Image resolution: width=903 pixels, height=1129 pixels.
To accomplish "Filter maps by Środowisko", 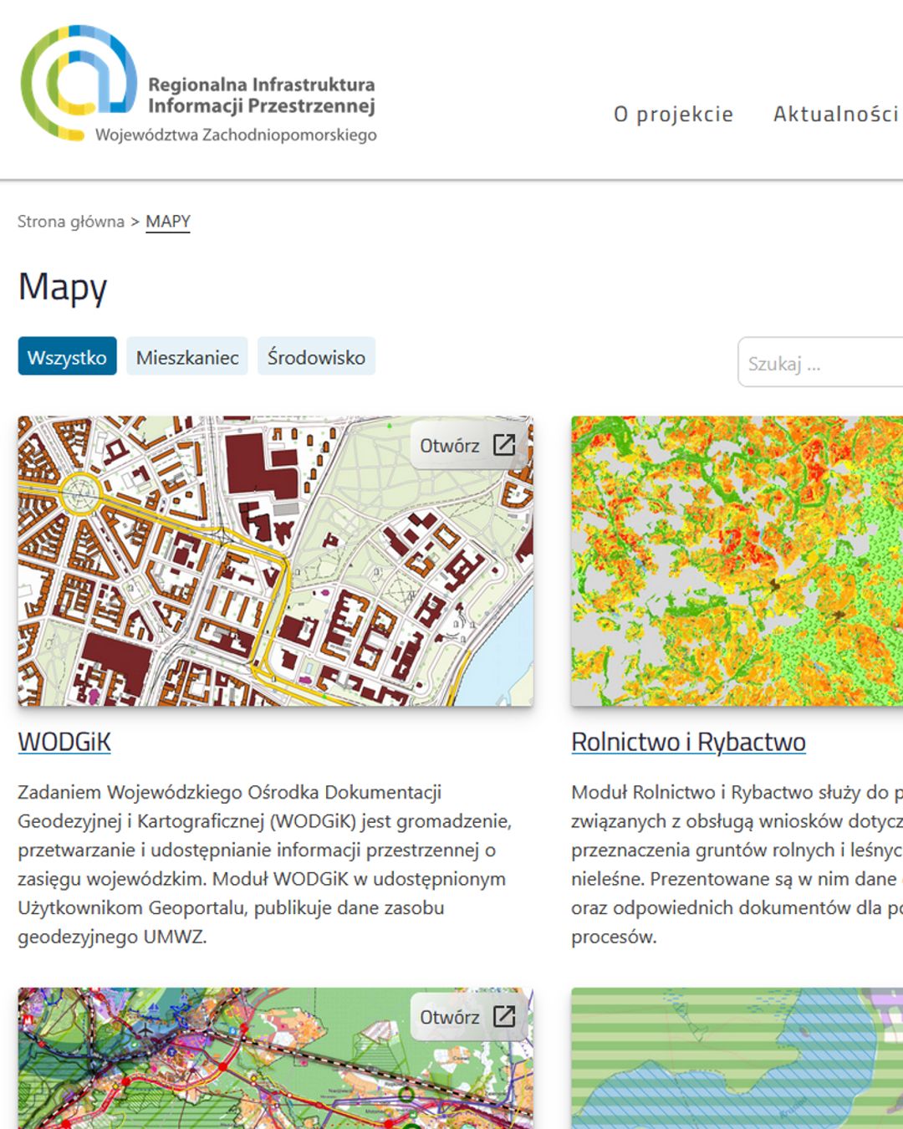I will point(316,357).
